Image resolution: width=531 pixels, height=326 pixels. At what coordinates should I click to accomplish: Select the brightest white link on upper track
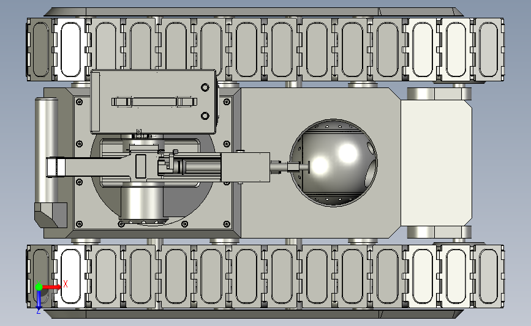(70, 50)
